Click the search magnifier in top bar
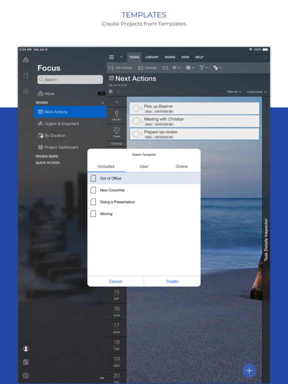Screen dimensions: 288x384 tap(264, 57)
